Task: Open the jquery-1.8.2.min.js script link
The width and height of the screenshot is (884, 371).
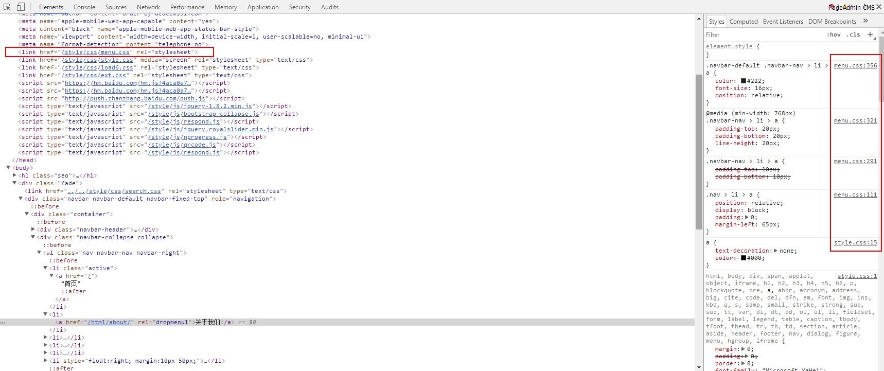Action: [x=200, y=106]
